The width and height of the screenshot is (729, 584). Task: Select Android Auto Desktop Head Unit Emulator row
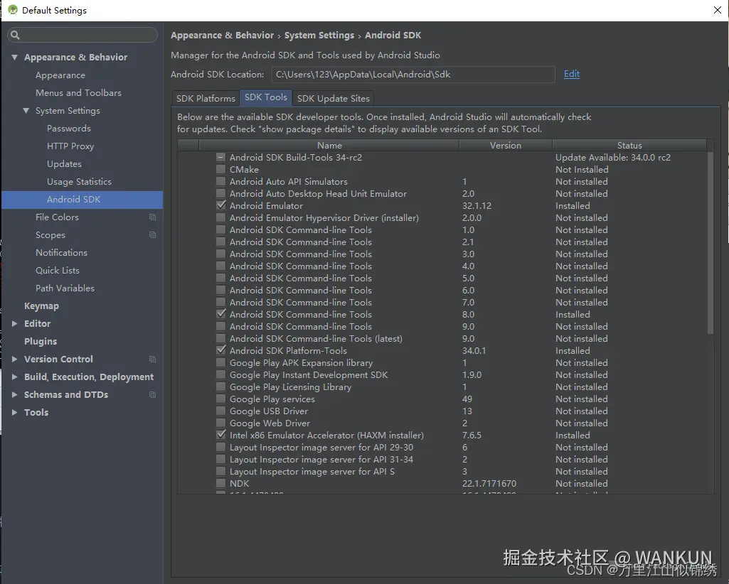coord(442,193)
